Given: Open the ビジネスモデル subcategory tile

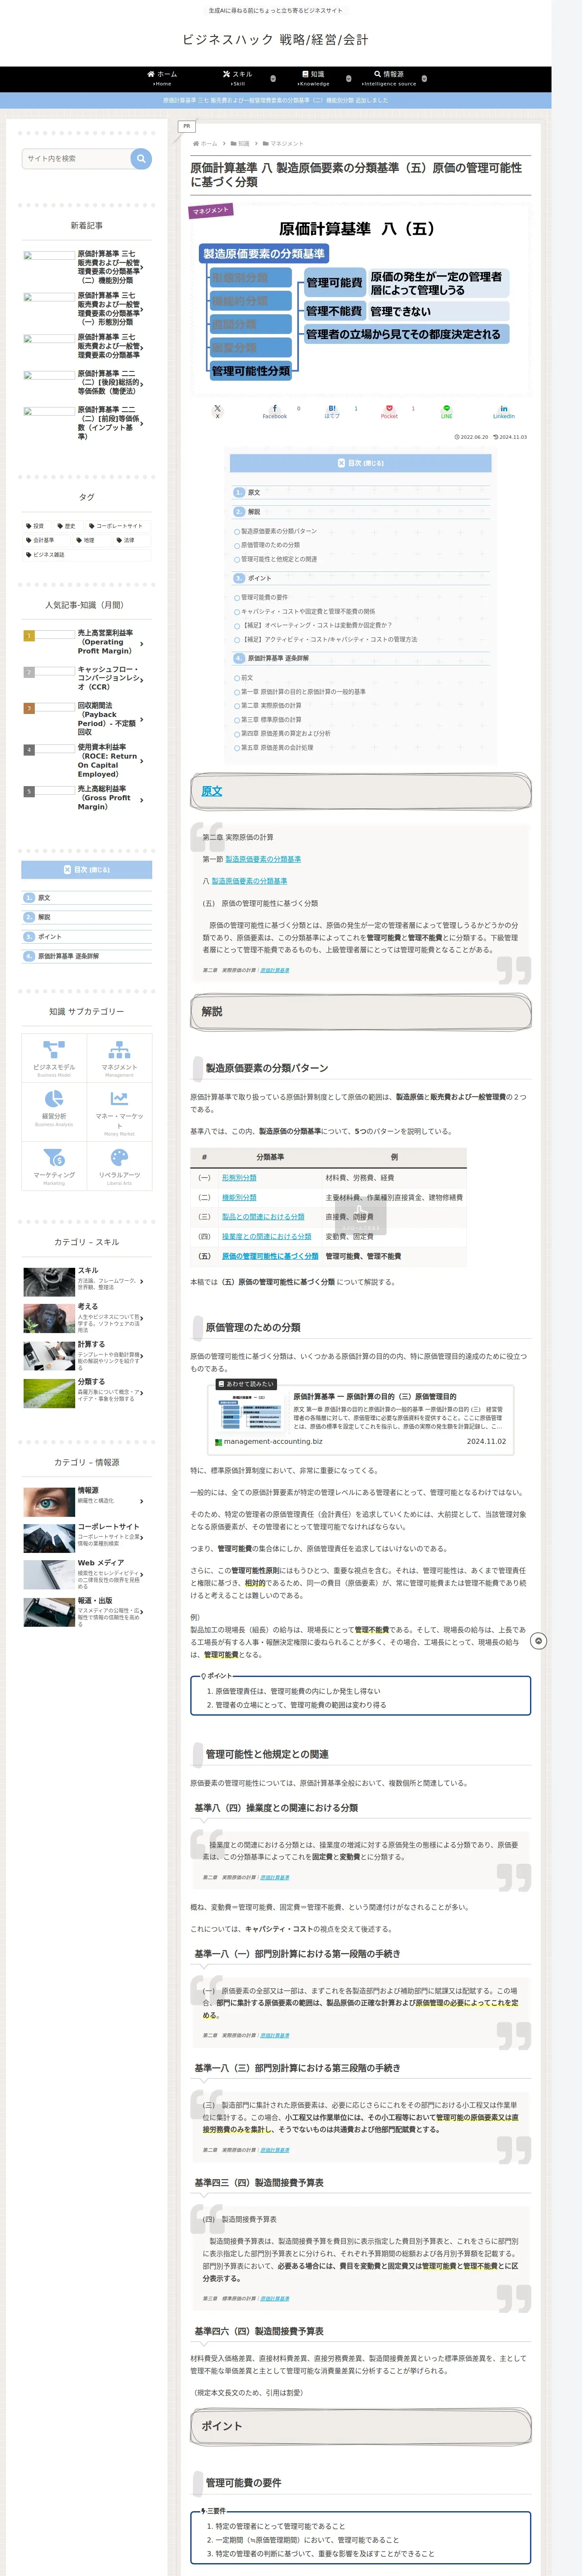Looking at the screenshot, I should coord(54,1057).
